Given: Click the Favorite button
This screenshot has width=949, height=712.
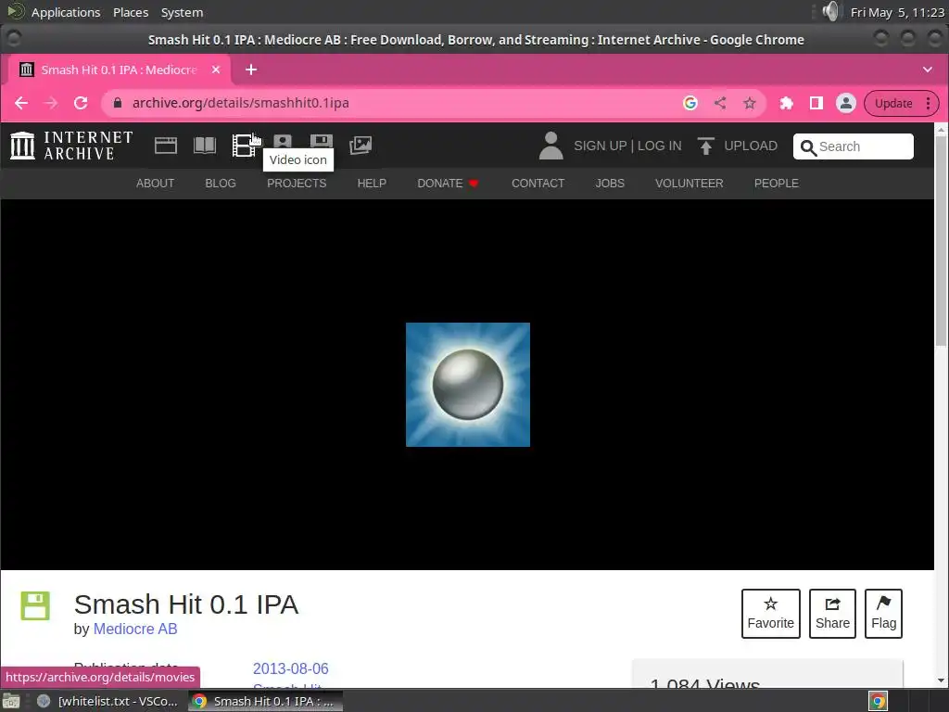Looking at the screenshot, I should coord(770,614).
